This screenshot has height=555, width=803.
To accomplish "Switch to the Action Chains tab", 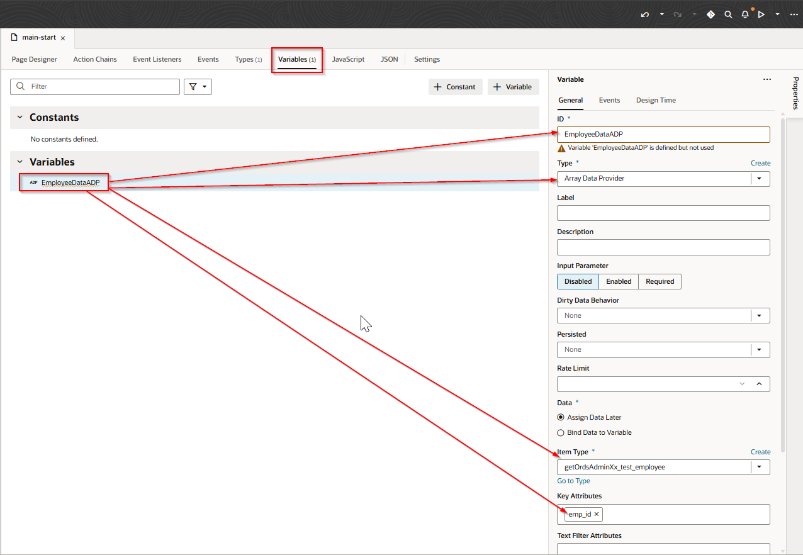I will [x=95, y=59].
